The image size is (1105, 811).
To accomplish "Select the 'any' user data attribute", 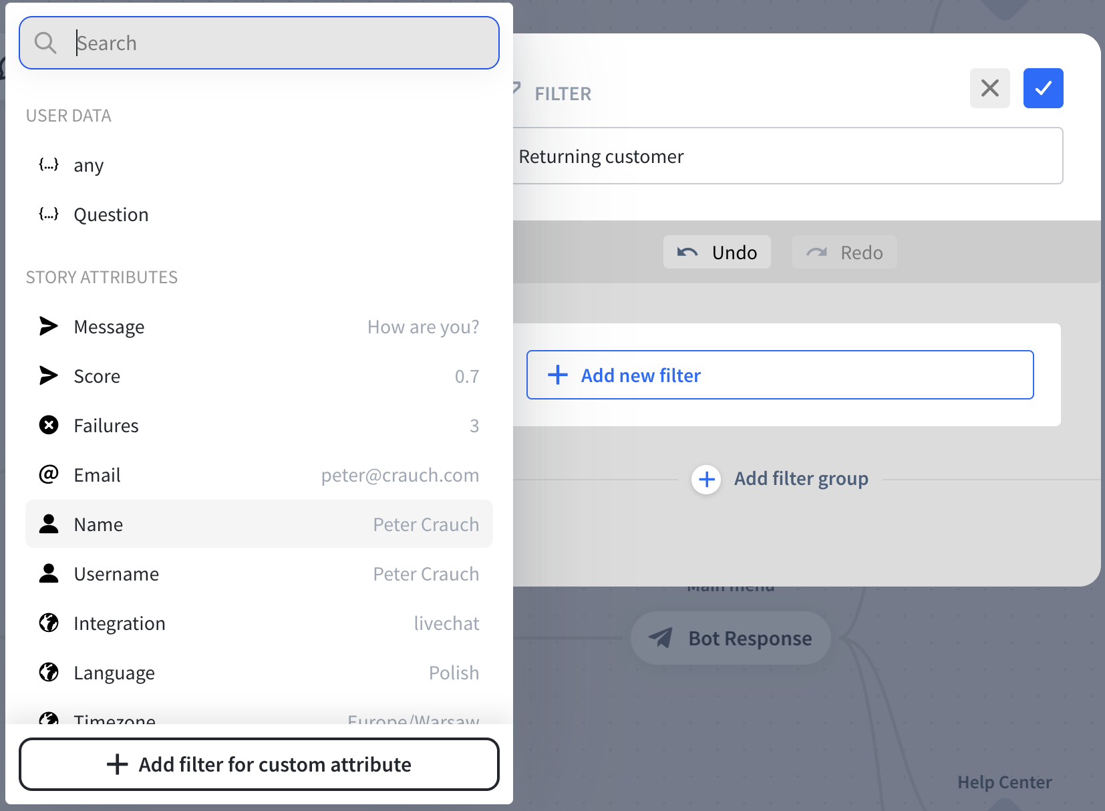I will click(89, 165).
